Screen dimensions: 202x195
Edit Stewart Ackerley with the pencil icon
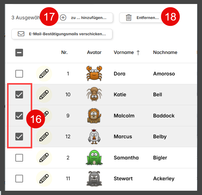point(44,178)
